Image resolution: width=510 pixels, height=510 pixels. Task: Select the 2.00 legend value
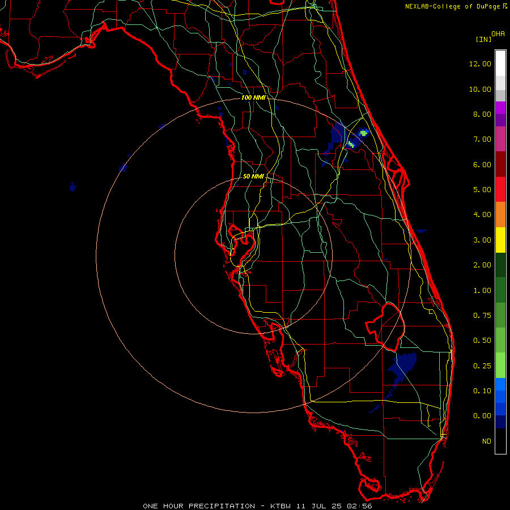click(482, 265)
